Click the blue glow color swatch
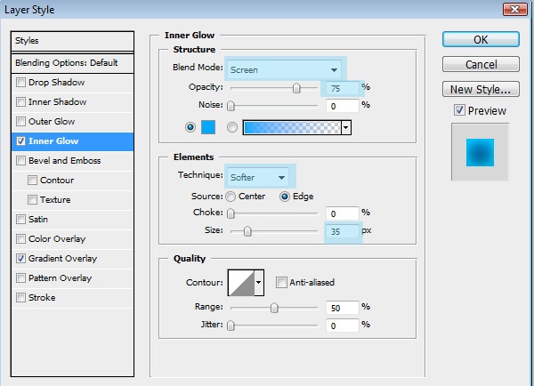Image resolution: width=534 pixels, height=386 pixels. (208, 127)
